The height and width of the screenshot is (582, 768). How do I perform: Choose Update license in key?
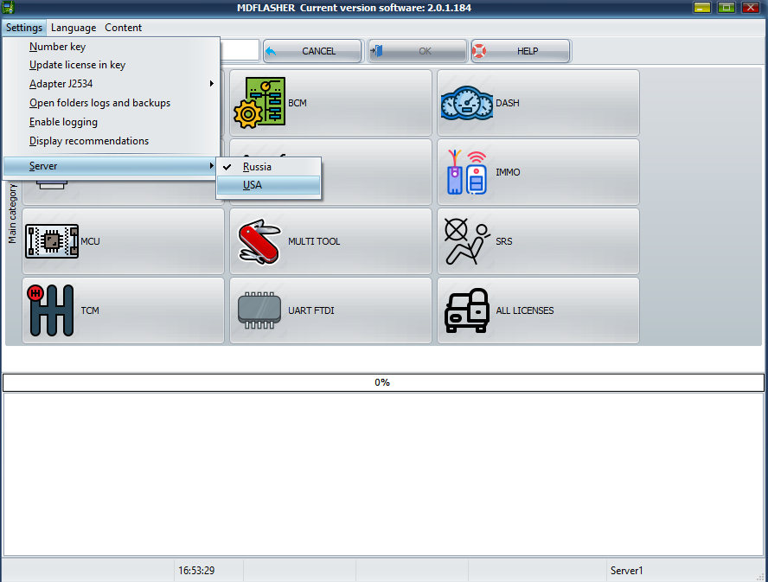[111, 65]
